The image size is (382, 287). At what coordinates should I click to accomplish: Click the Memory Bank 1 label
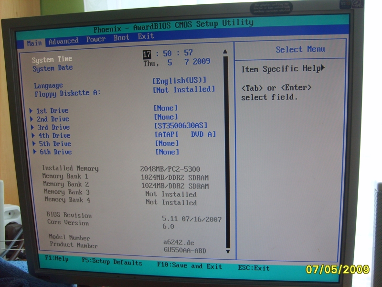[65, 176]
